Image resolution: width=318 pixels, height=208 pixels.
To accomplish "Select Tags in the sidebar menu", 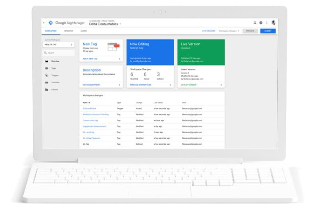I will (x=53, y=68).
